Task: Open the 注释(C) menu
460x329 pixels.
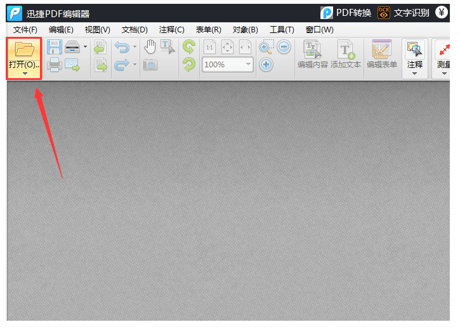Action: 171,30
